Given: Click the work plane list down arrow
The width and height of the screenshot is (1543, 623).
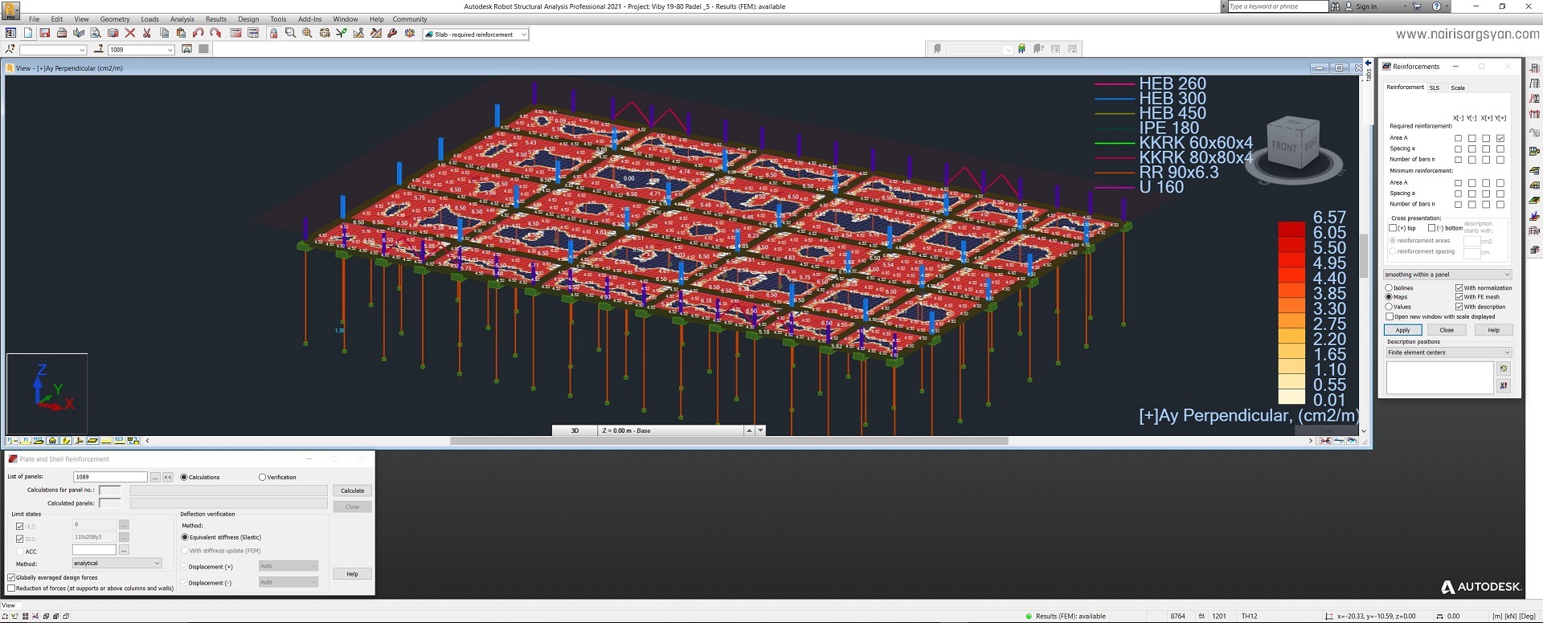Looking at the screenshot, I should [760, 430].
